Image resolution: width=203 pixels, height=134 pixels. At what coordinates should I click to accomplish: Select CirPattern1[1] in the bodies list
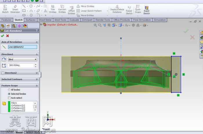[18, 105]
